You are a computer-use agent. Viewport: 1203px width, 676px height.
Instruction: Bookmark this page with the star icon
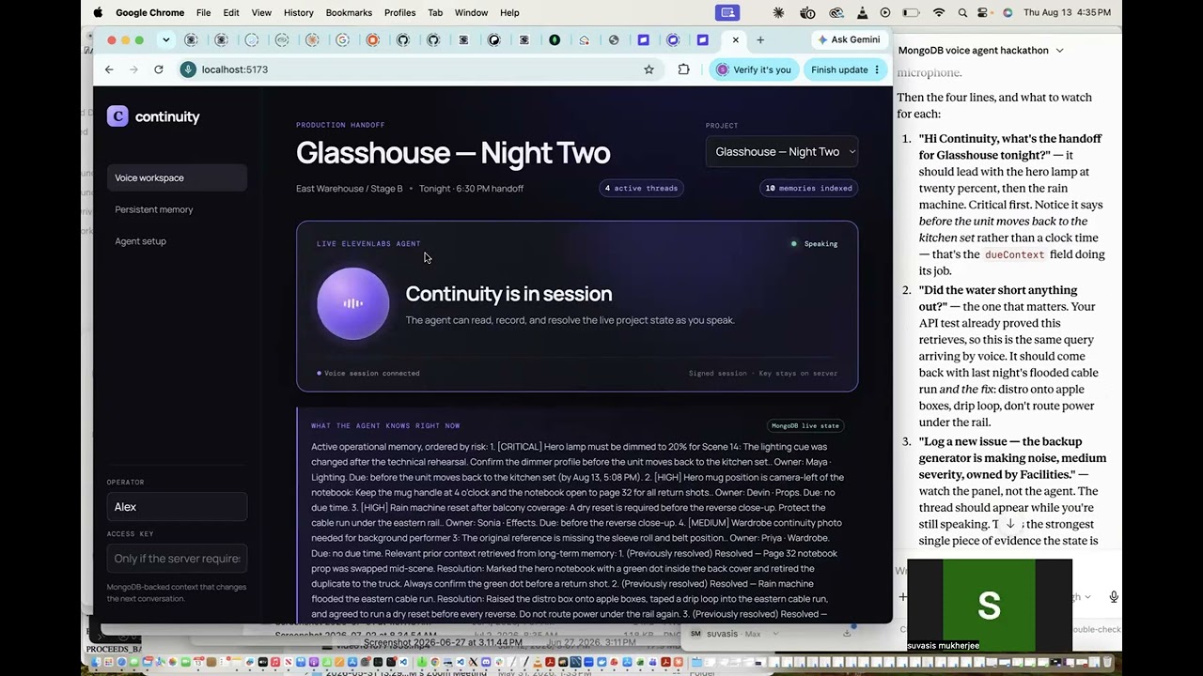coord(648,69)
